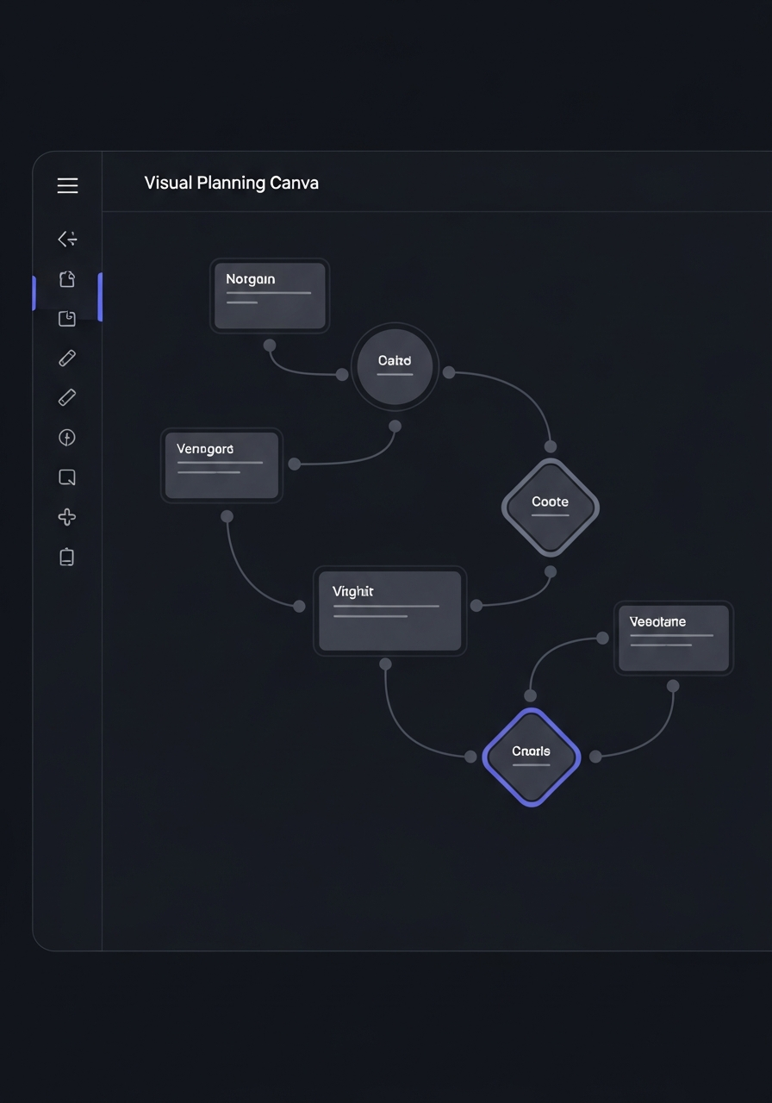Click the left port of Cnarls diamond
The image size is (772, 1103).
[x=470, y=757]
